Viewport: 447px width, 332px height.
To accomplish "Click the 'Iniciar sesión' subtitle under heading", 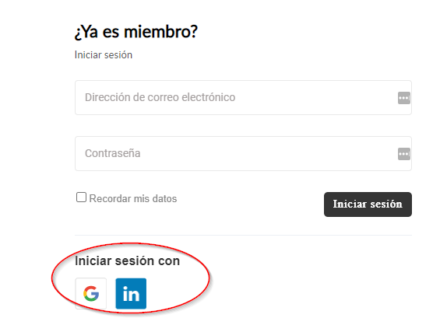I will pyautogui.click(x=104, y=54).
